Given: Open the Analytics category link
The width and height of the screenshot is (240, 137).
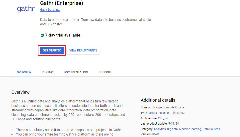Looking at the screenshot, I should (160, 129).
